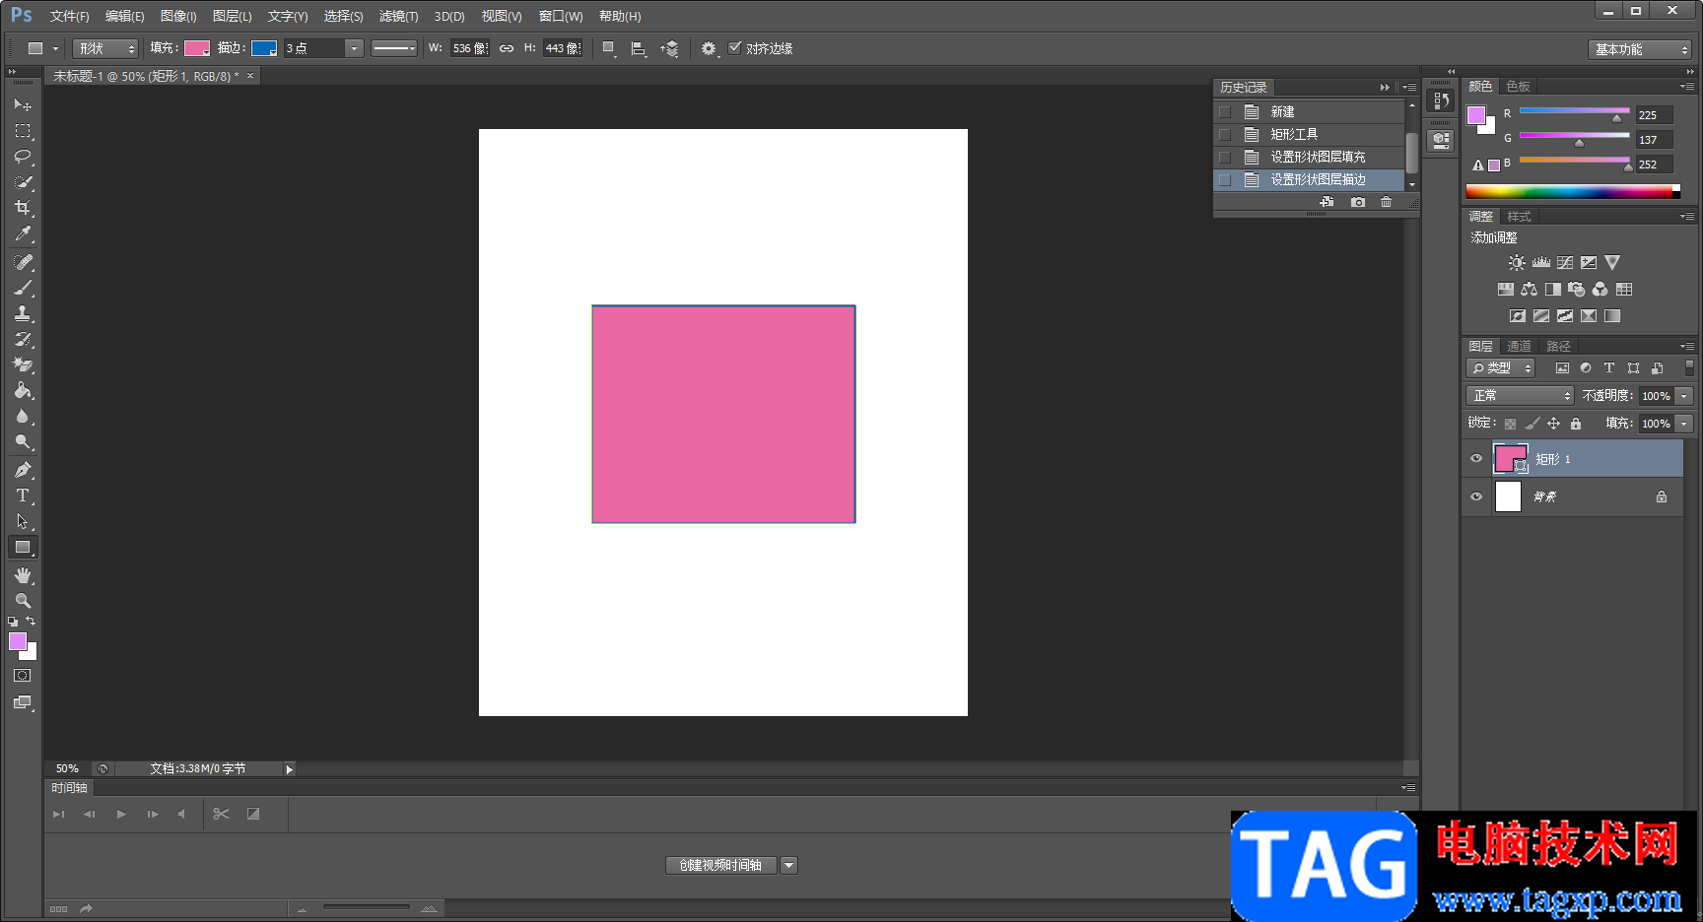Open the 形状 tool mode dropdown
The image size is (1703, 922).
click(105, 48)
